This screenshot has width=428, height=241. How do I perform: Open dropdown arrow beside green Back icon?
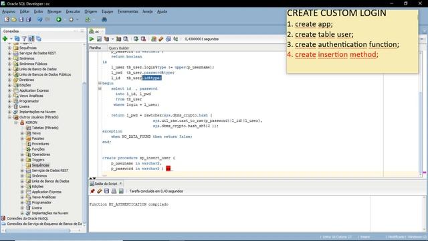tap(65, 19)
